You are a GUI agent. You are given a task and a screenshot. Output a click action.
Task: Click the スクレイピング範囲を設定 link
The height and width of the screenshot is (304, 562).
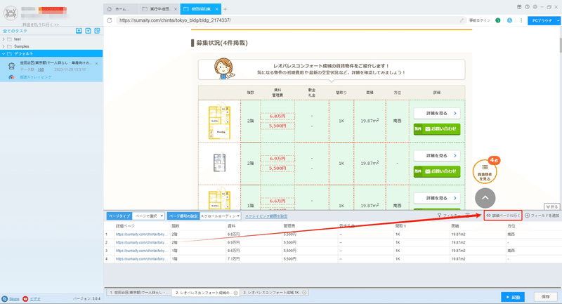point(266,216)
